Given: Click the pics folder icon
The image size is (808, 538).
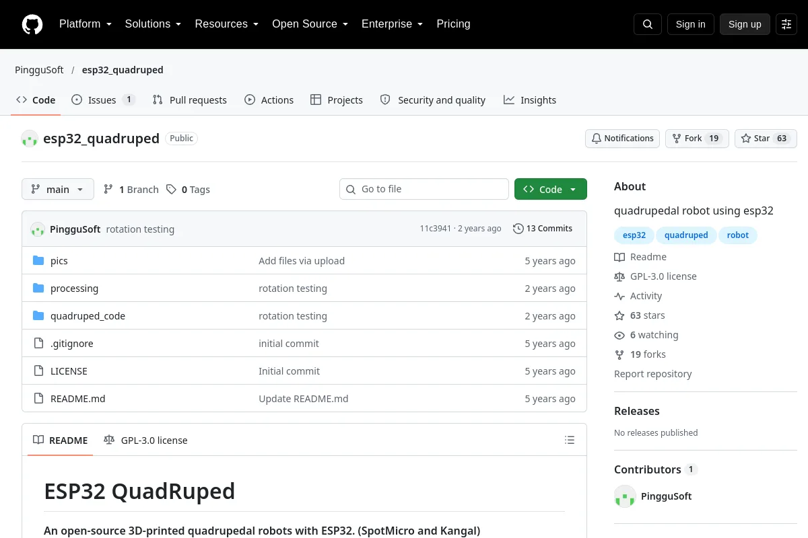Looking at the screenshot, I should (38, 261).
